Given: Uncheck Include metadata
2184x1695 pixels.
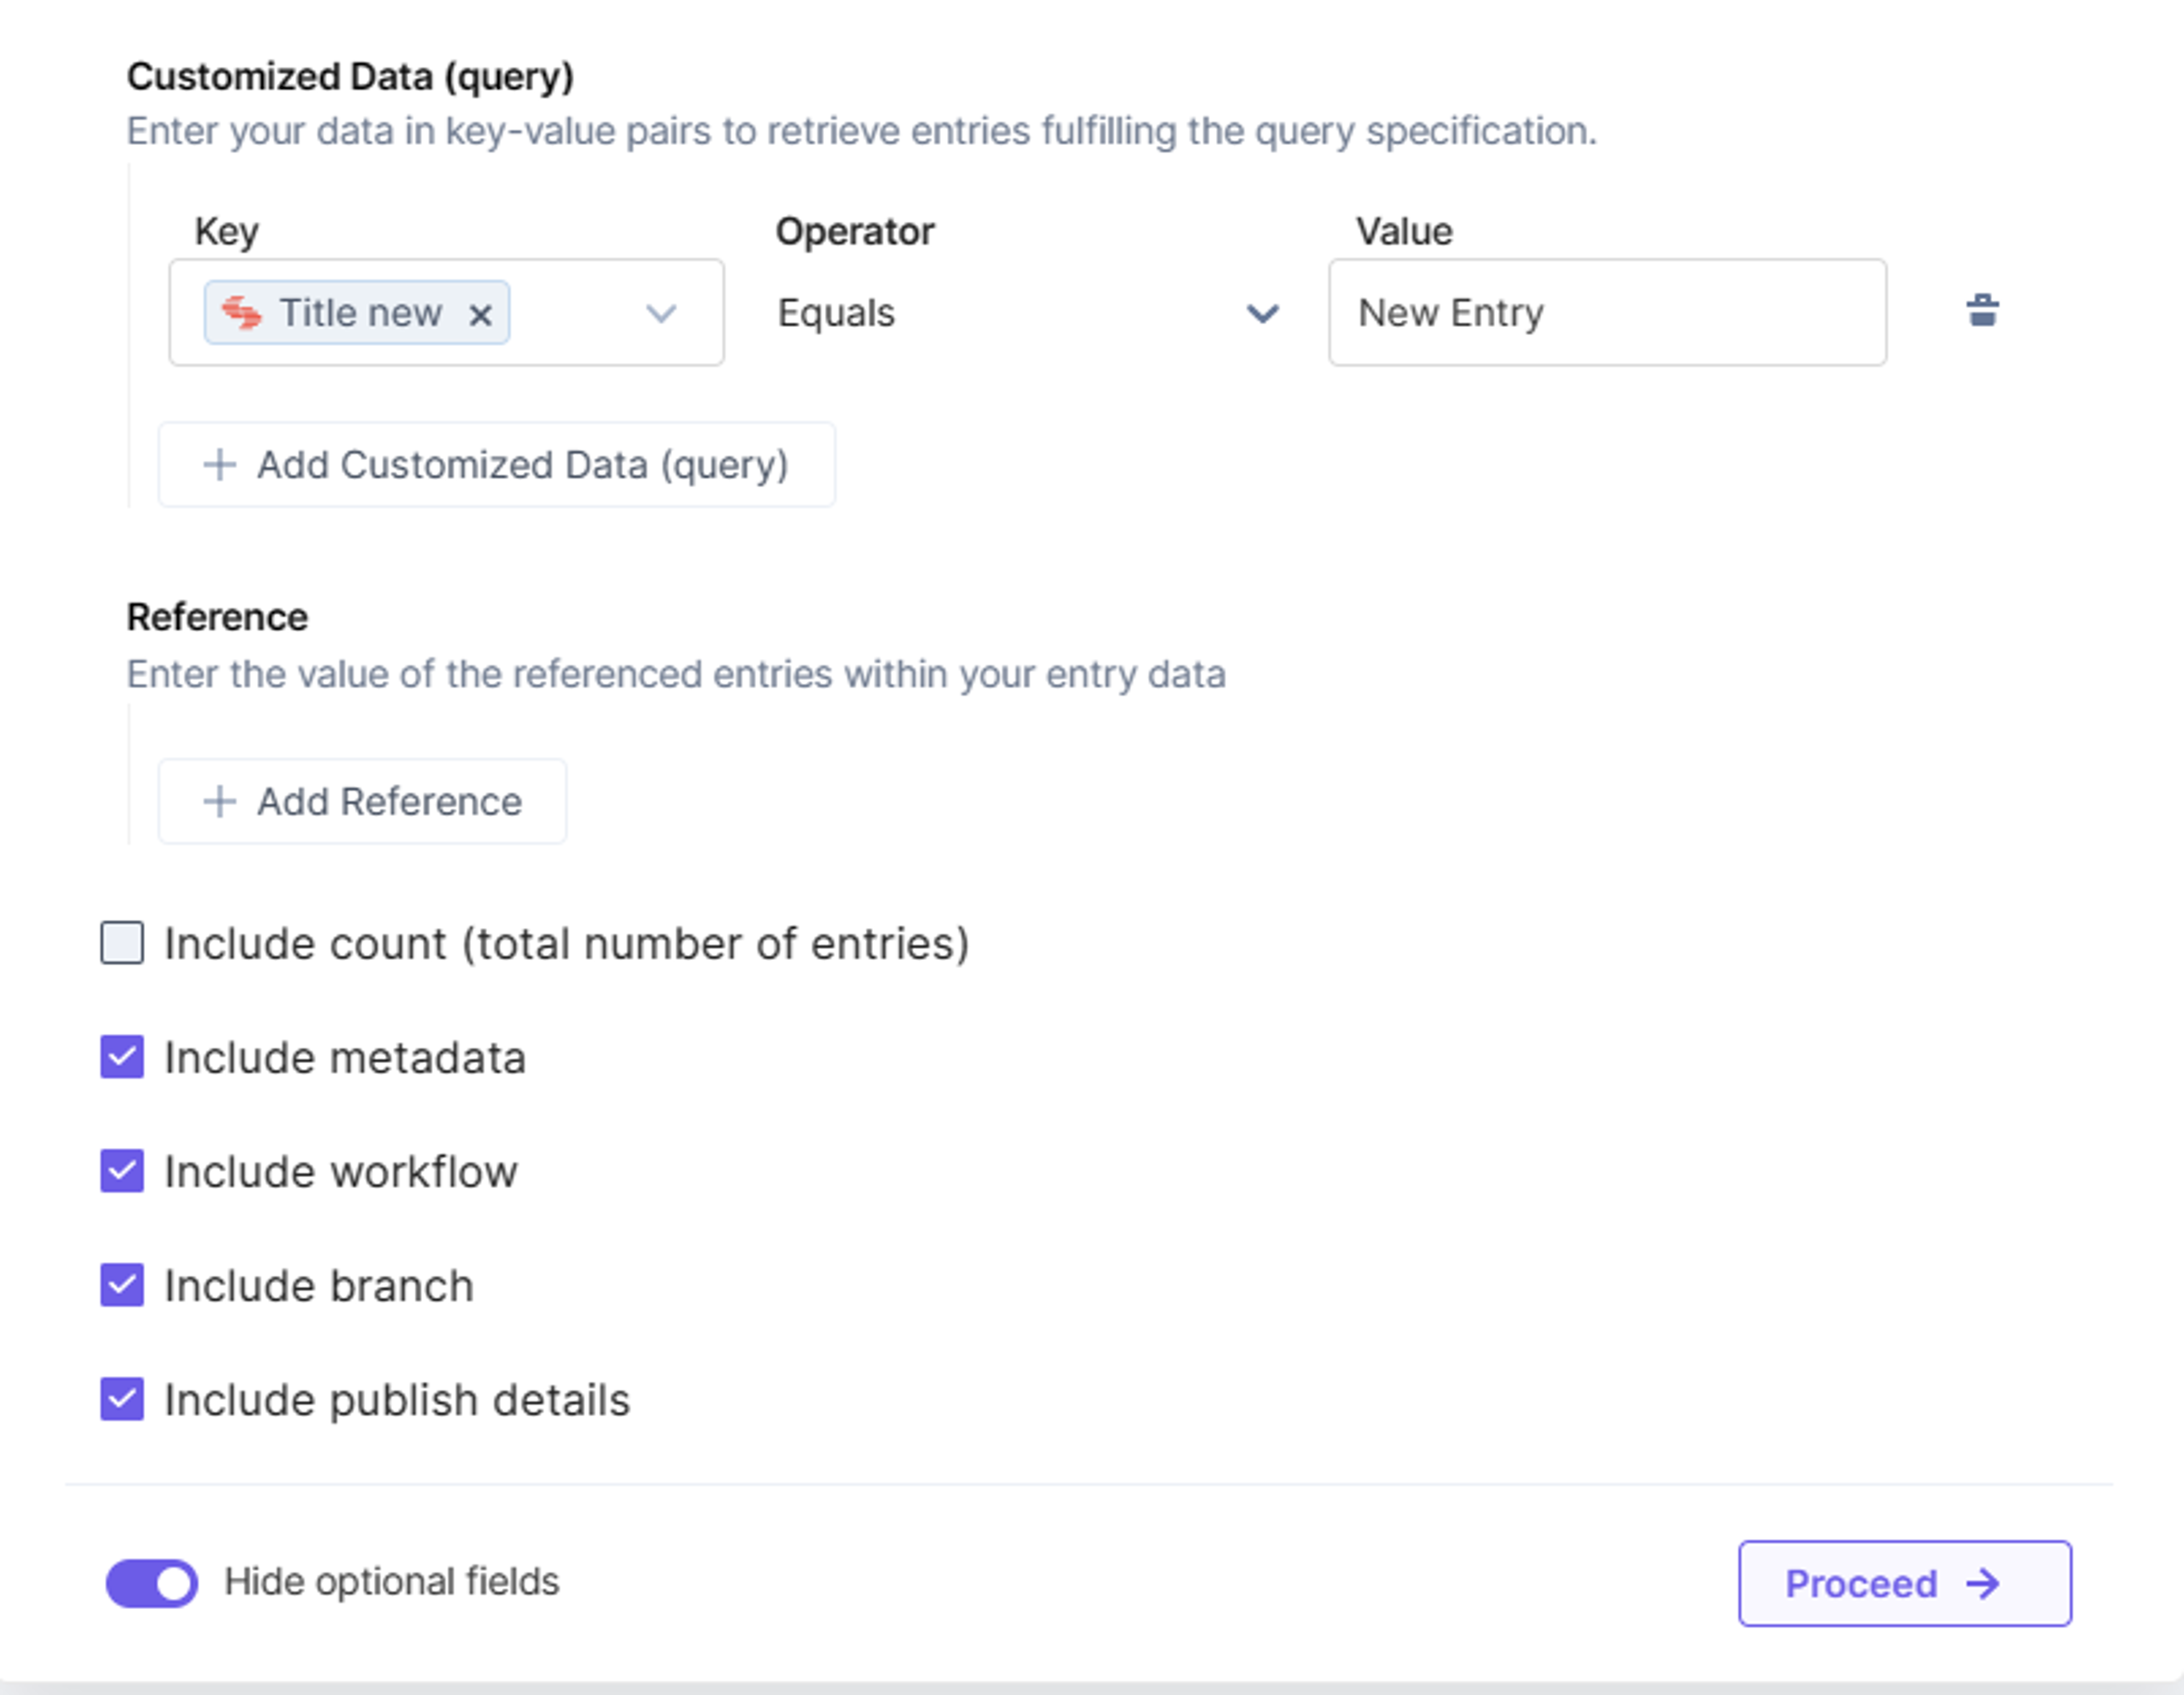Looking at the screenshot, I should [x=122, y=1057].
